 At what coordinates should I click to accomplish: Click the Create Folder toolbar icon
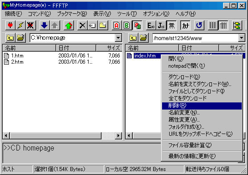(103, 25)
